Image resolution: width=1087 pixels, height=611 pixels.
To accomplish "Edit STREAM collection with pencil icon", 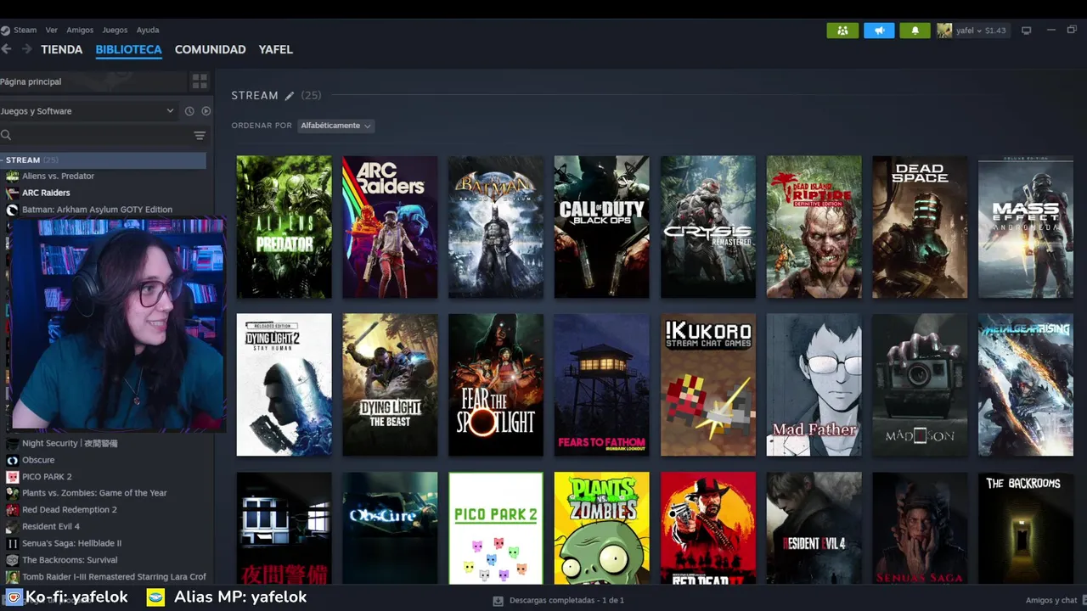I will coord(289,96).
